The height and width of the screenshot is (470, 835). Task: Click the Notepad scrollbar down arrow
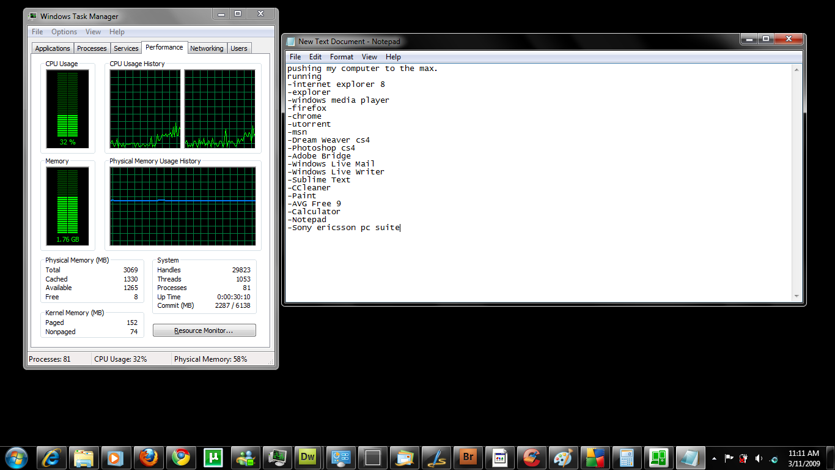[x=796, y=296]
